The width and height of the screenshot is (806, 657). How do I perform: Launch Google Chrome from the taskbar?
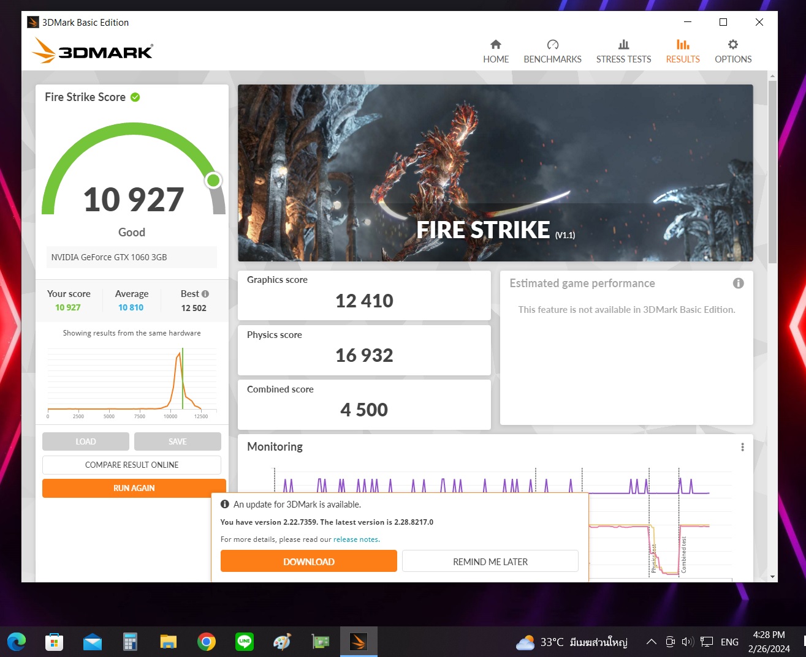(207, 642)
